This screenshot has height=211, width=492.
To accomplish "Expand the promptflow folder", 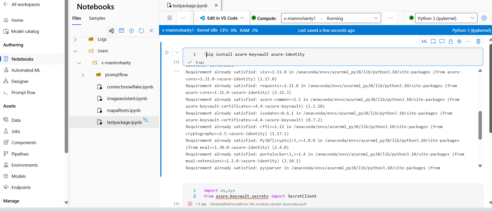I will 83,75.
